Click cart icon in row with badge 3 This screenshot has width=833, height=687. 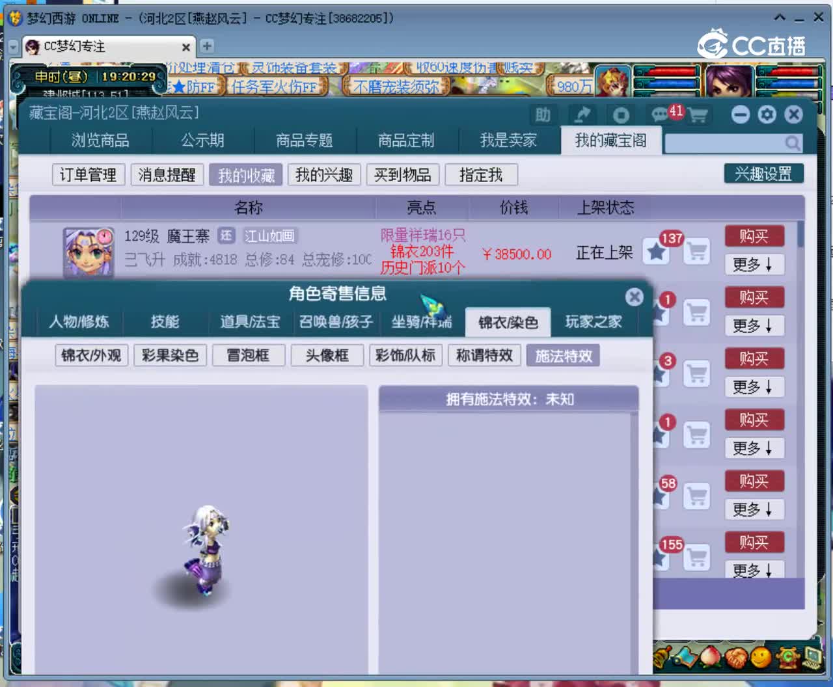[x=696, y=373]
